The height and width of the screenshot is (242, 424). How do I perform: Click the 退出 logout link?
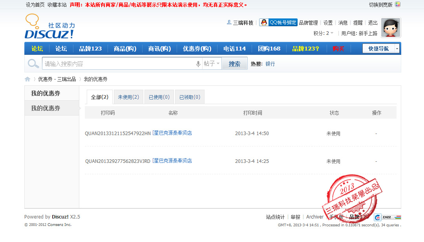(373, 23)
